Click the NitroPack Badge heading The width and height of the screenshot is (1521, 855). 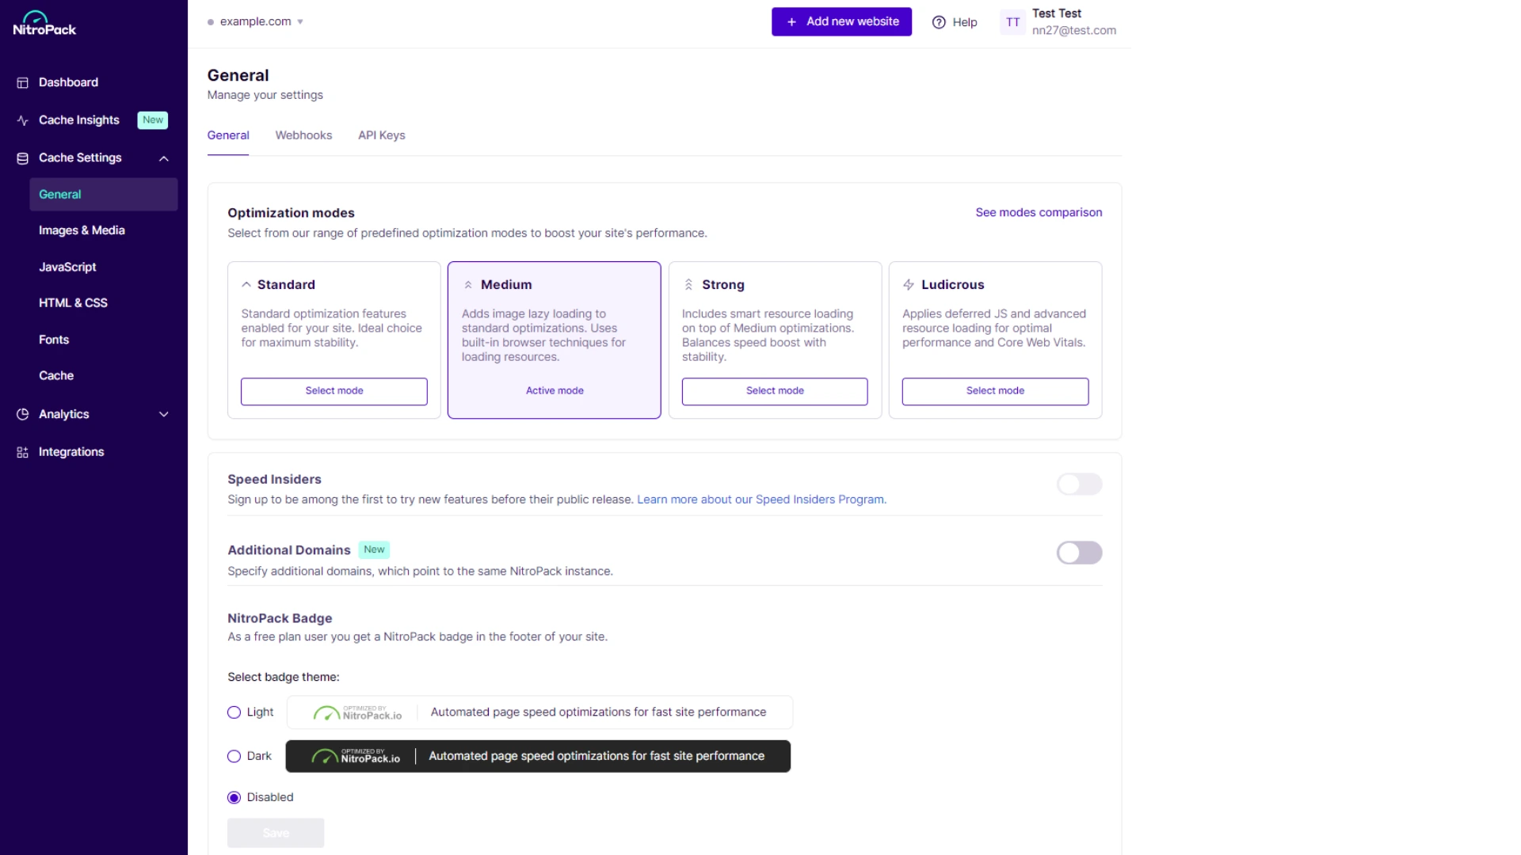(x=280, y=618)
